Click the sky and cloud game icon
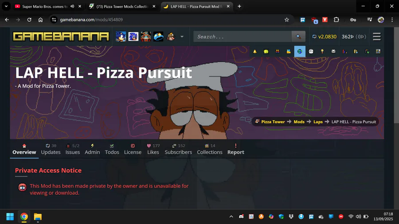 [x=158, y=37]
